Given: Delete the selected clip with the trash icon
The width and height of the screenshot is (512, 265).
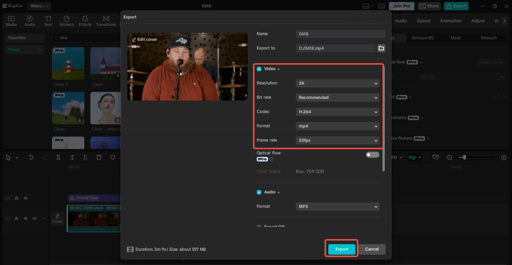Looking at the screenshot, I should [99, 157].
